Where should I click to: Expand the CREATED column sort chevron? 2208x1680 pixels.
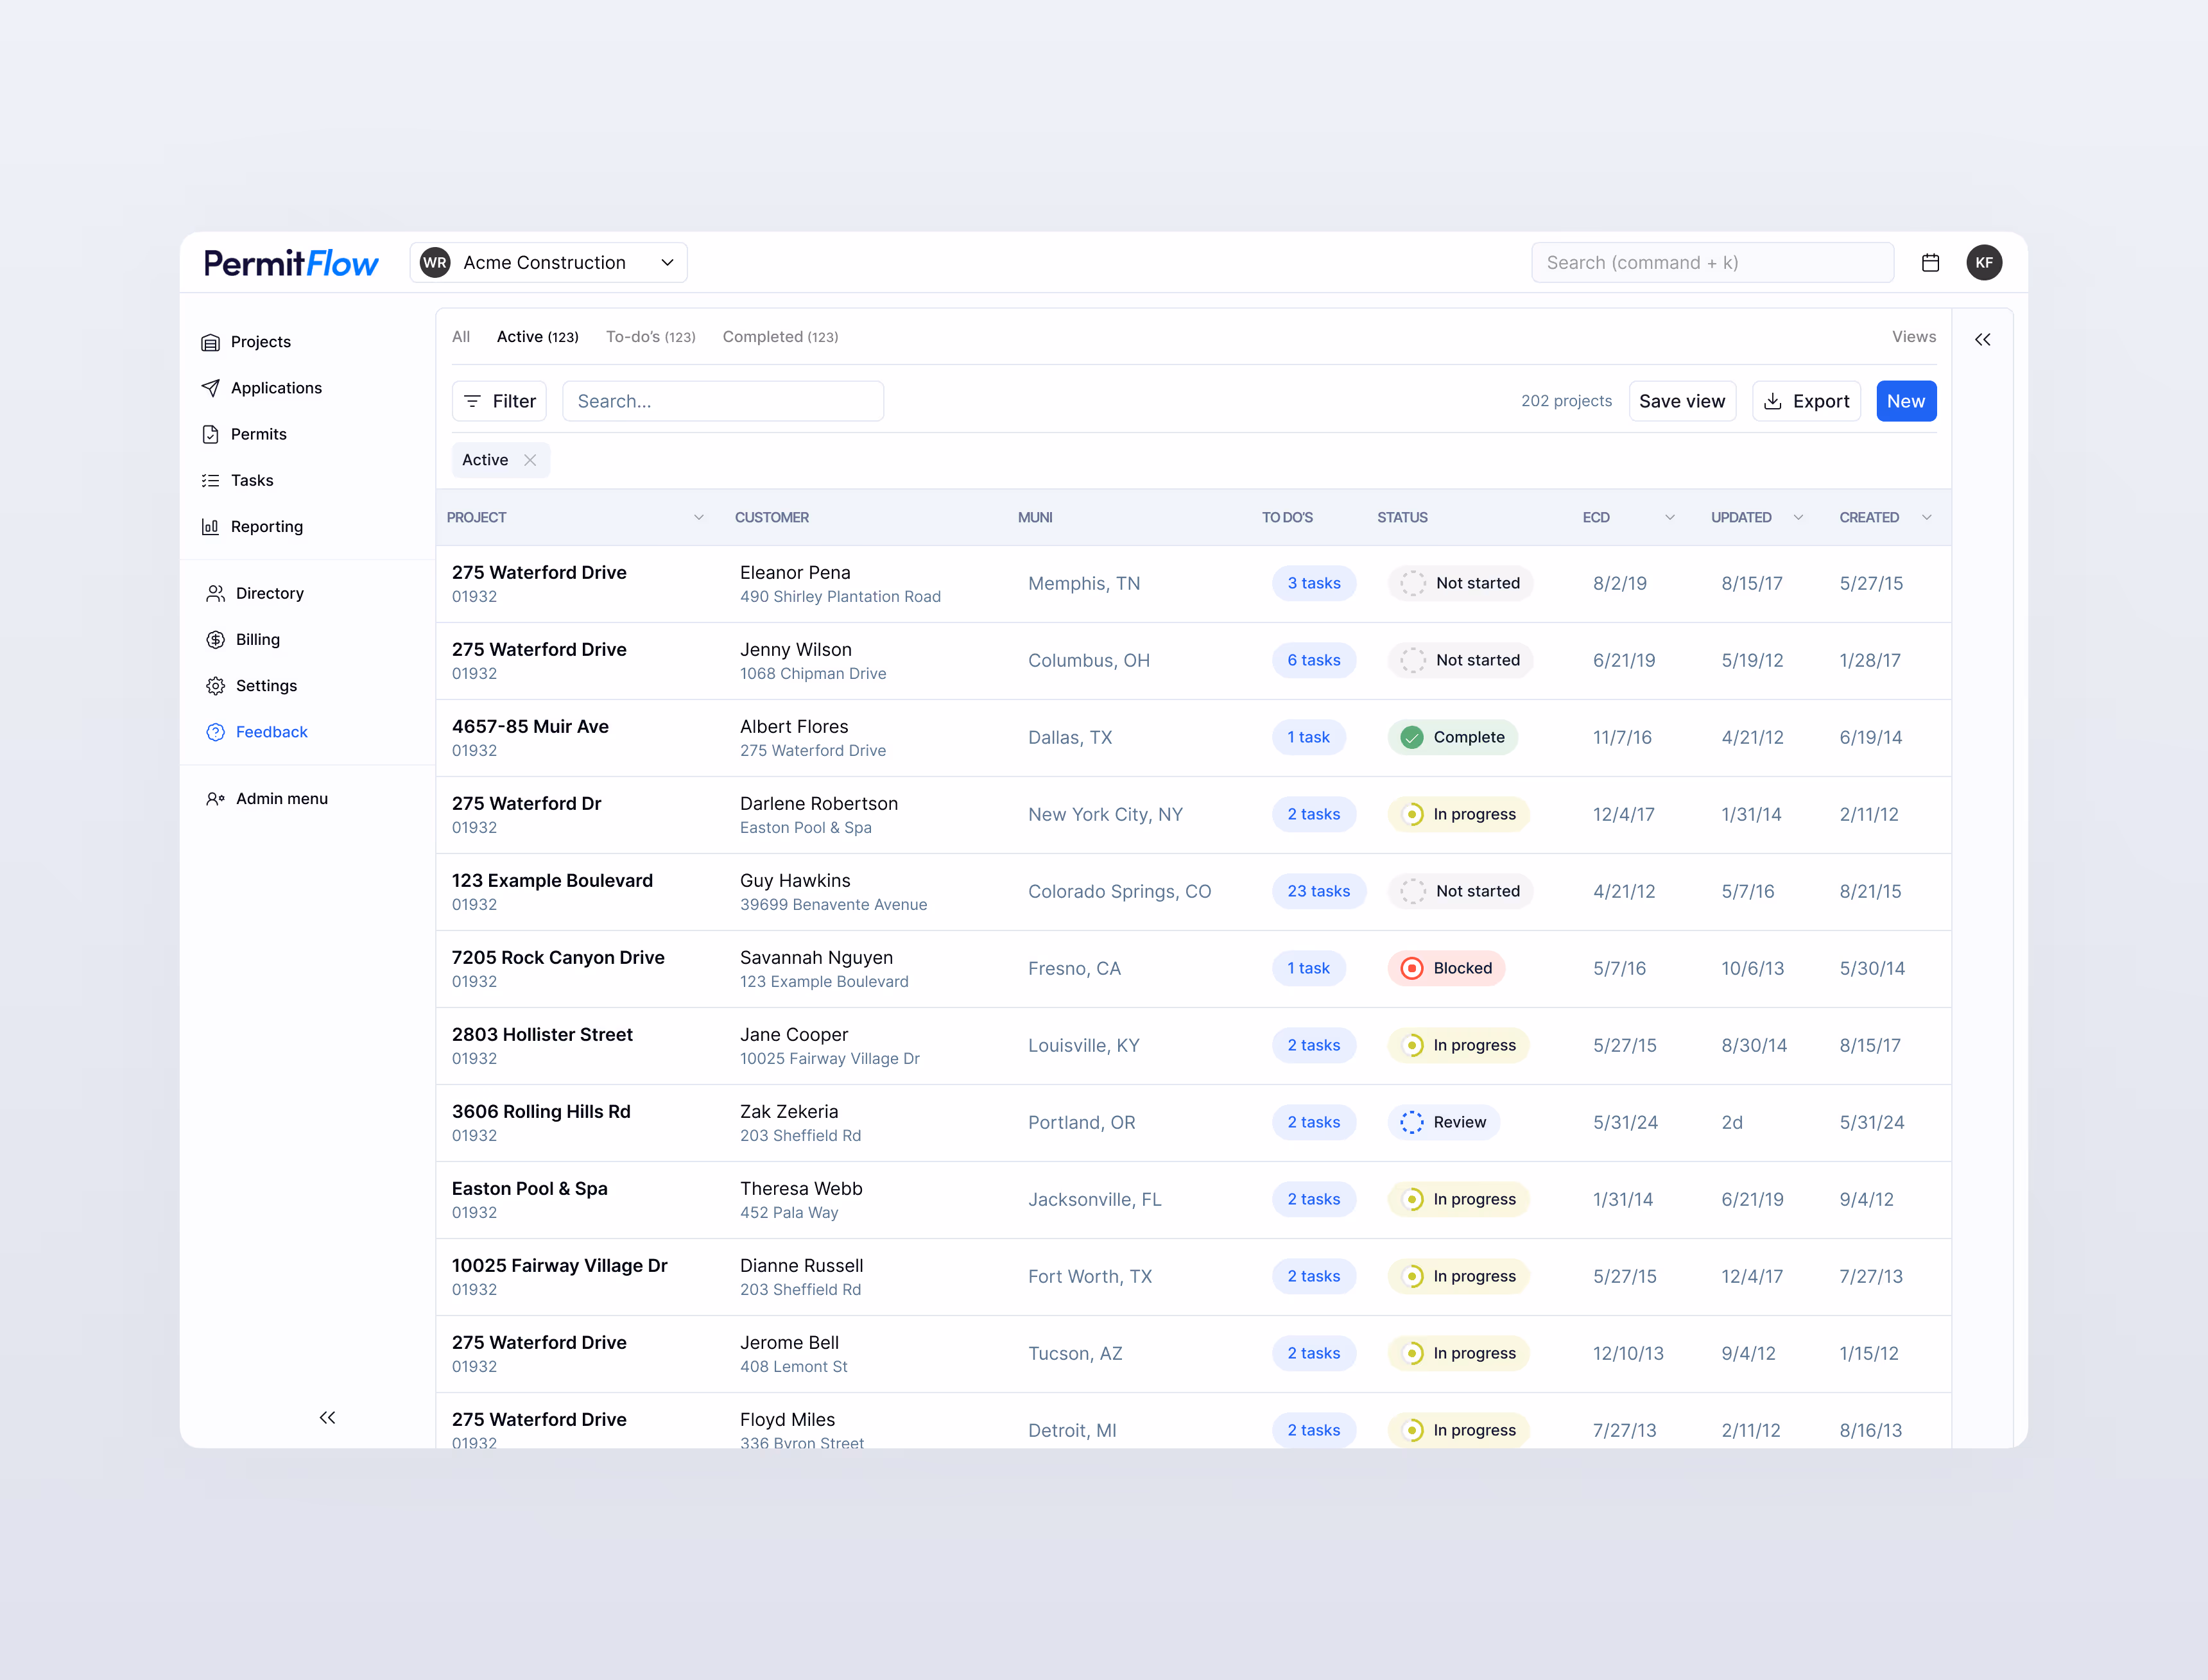pos(1926,517)
